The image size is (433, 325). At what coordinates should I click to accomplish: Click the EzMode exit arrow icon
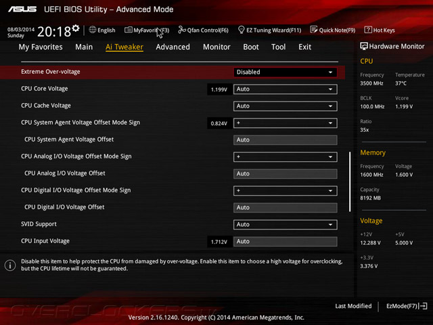click(423, 306)
